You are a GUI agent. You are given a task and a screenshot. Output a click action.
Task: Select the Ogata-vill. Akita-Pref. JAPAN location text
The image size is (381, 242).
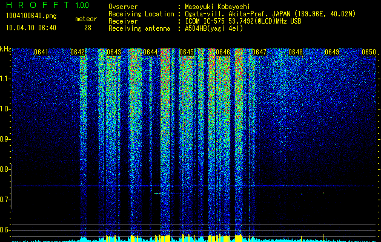point(270,14)
